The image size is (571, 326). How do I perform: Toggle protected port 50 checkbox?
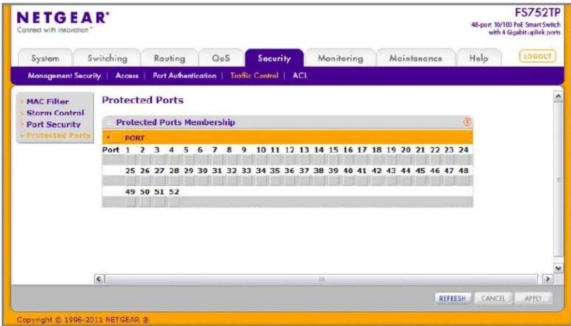(x=144, y=202)
